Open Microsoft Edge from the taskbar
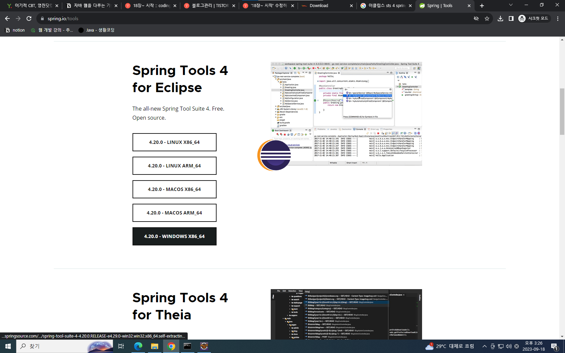565x353 pixels. tap(138, 346)
